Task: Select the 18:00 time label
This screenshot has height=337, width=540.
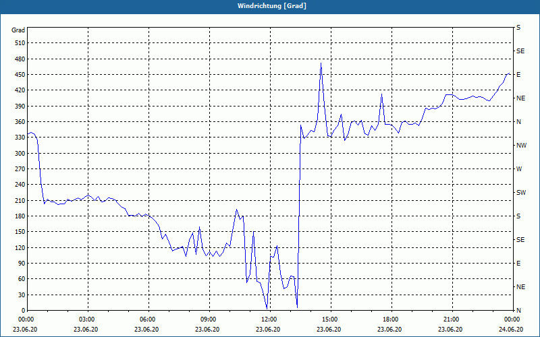Action: click(x=391, y=319)
